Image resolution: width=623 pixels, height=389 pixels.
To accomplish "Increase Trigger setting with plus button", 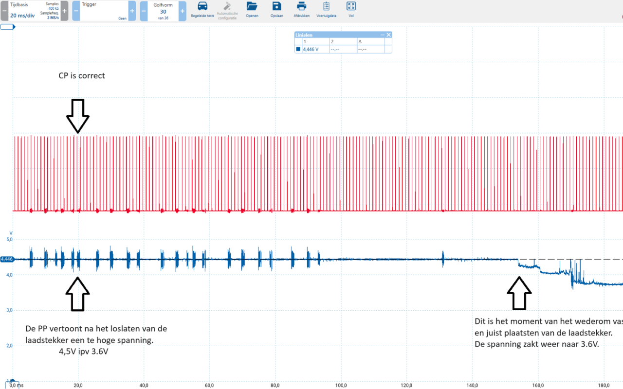I will click(x=132, y=11).
